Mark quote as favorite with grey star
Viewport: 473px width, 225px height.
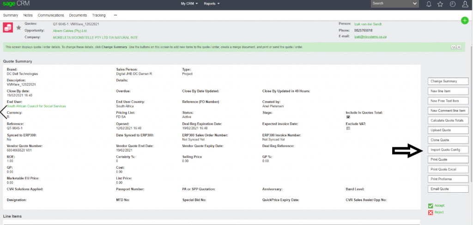[19, 28]
